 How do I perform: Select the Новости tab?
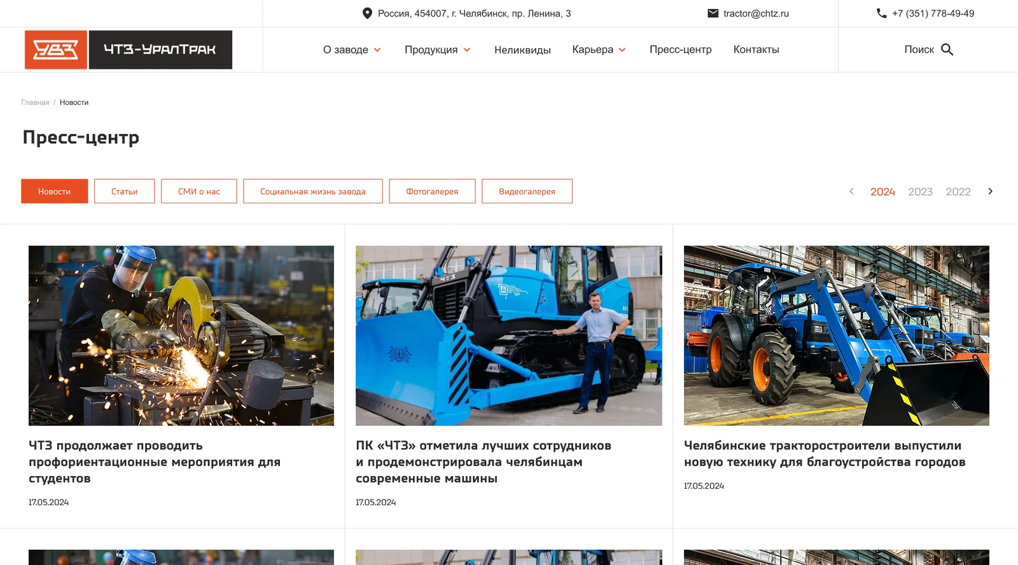(55, 191)
